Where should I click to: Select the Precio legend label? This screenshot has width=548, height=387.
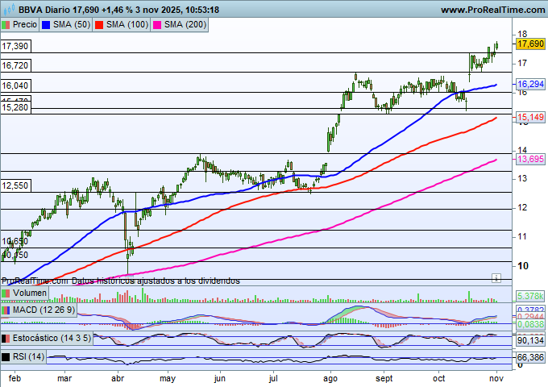click(24, 25)
